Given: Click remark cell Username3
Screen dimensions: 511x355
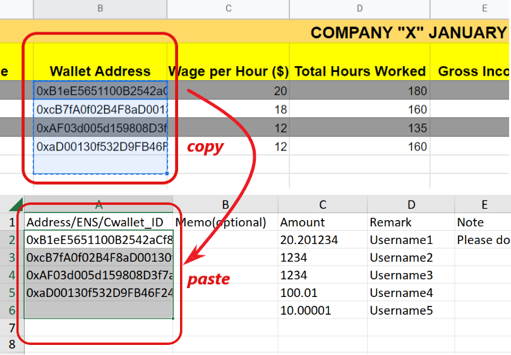Looking at the screenshot, I should coord(411,275).
